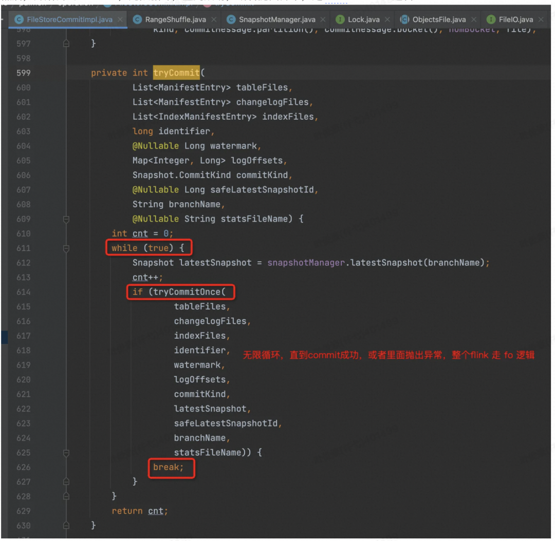Click the highlighted tryCommit method name
Image resolution: width=555 pixels, height=541 pixels.
[x=176, y=72]
